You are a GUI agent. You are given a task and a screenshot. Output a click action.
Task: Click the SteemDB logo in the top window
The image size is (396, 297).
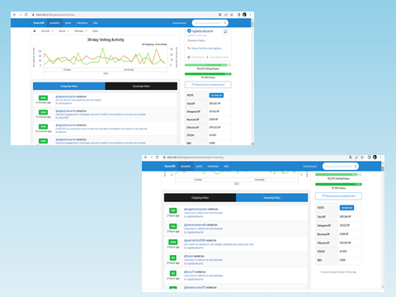pyautogui.click(x=39, y=23)
